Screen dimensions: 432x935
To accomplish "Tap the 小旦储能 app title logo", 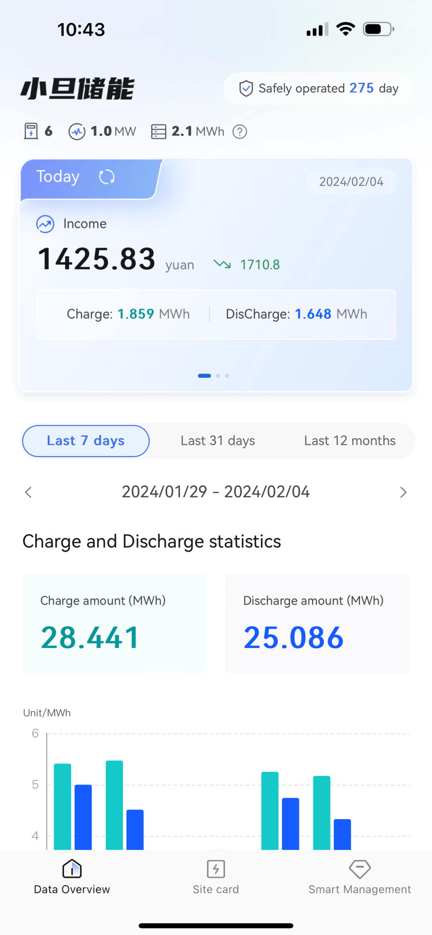I will coord(77,89).
